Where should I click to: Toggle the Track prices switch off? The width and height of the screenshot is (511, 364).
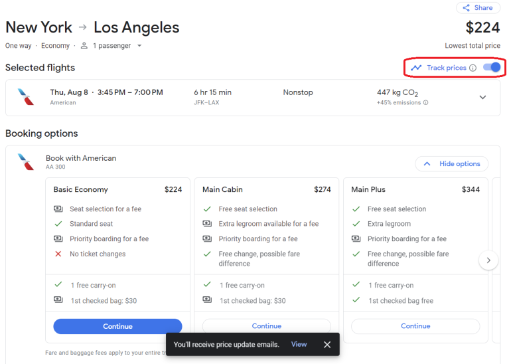(x=492, y=68)
